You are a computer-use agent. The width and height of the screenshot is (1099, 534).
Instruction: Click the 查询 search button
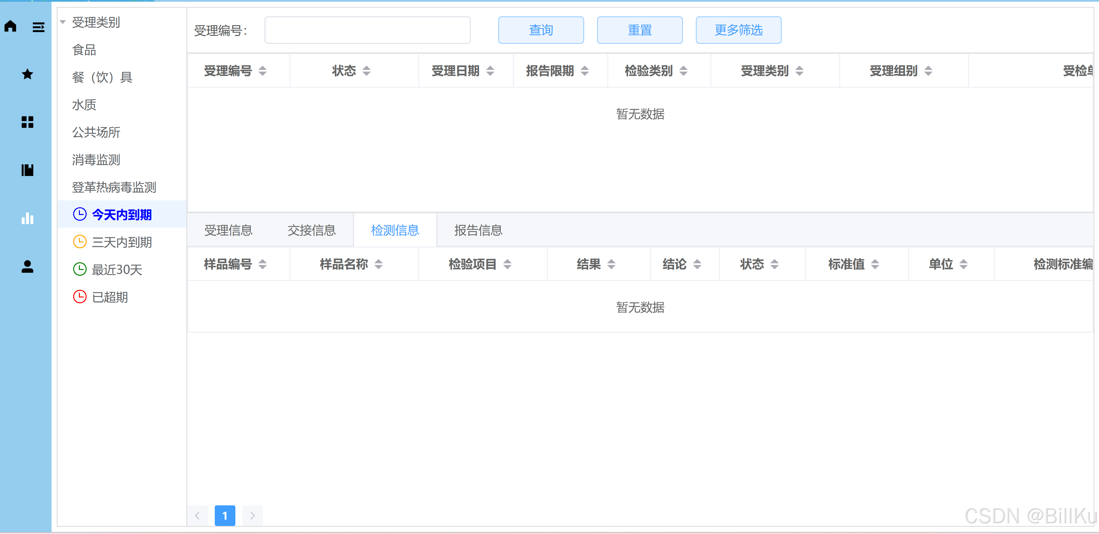click(541, 30)
